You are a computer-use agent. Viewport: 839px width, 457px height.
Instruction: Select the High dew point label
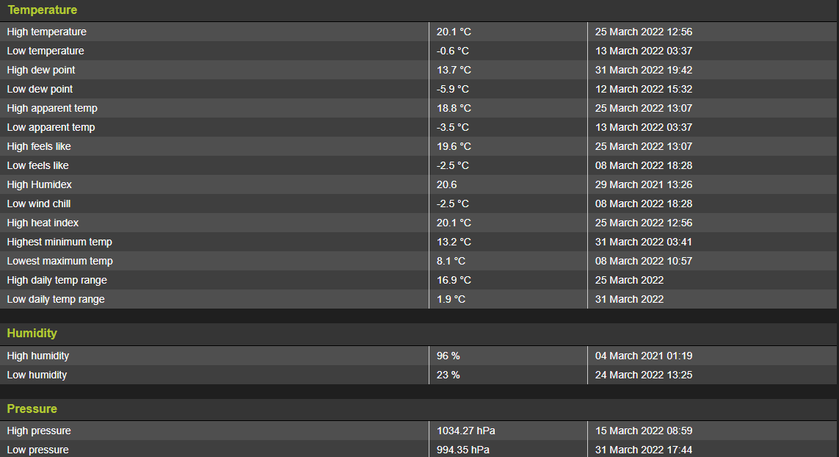(41, 70)
